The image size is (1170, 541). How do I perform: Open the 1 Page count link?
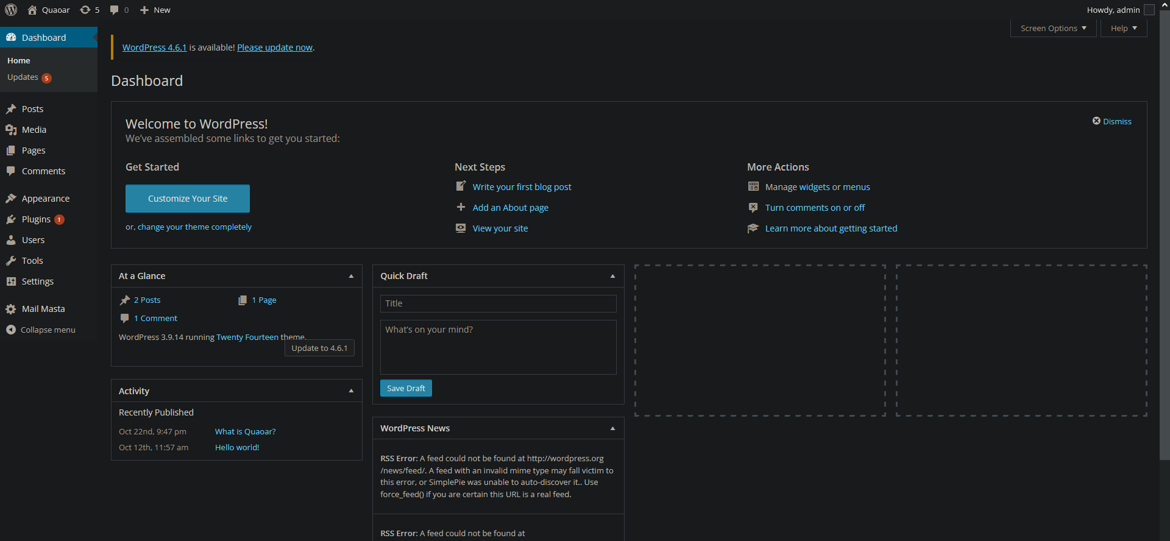click(264, 300)
